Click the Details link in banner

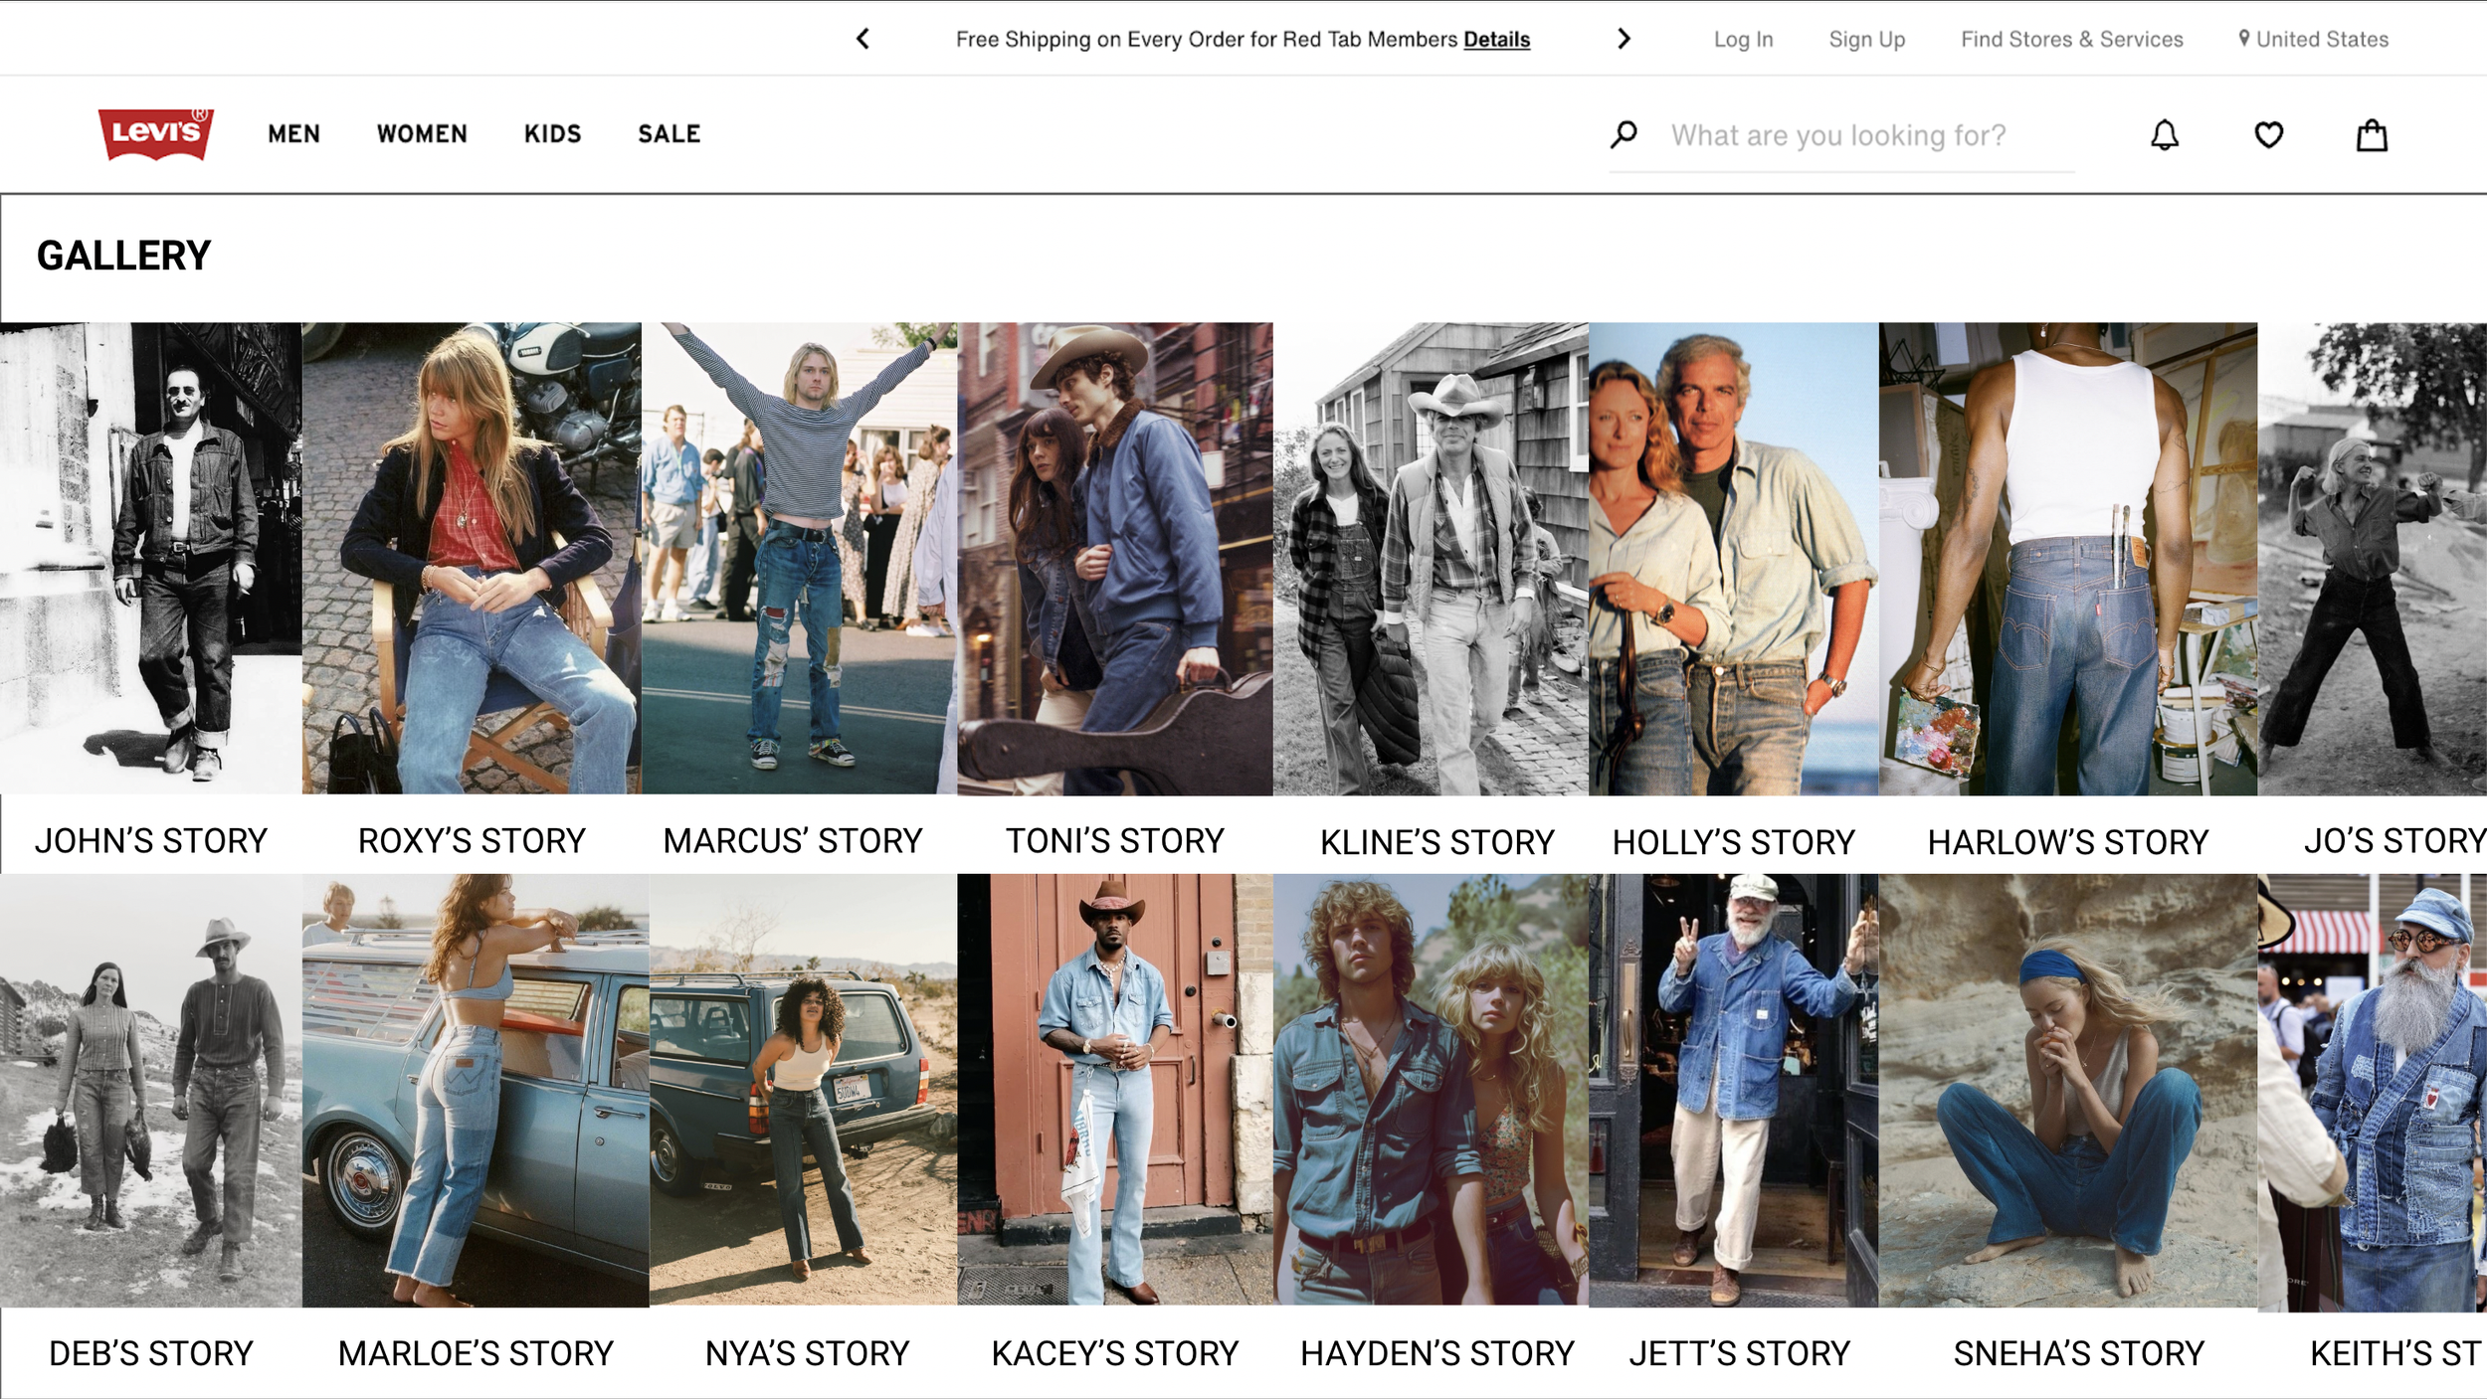tap(1496, 40)
